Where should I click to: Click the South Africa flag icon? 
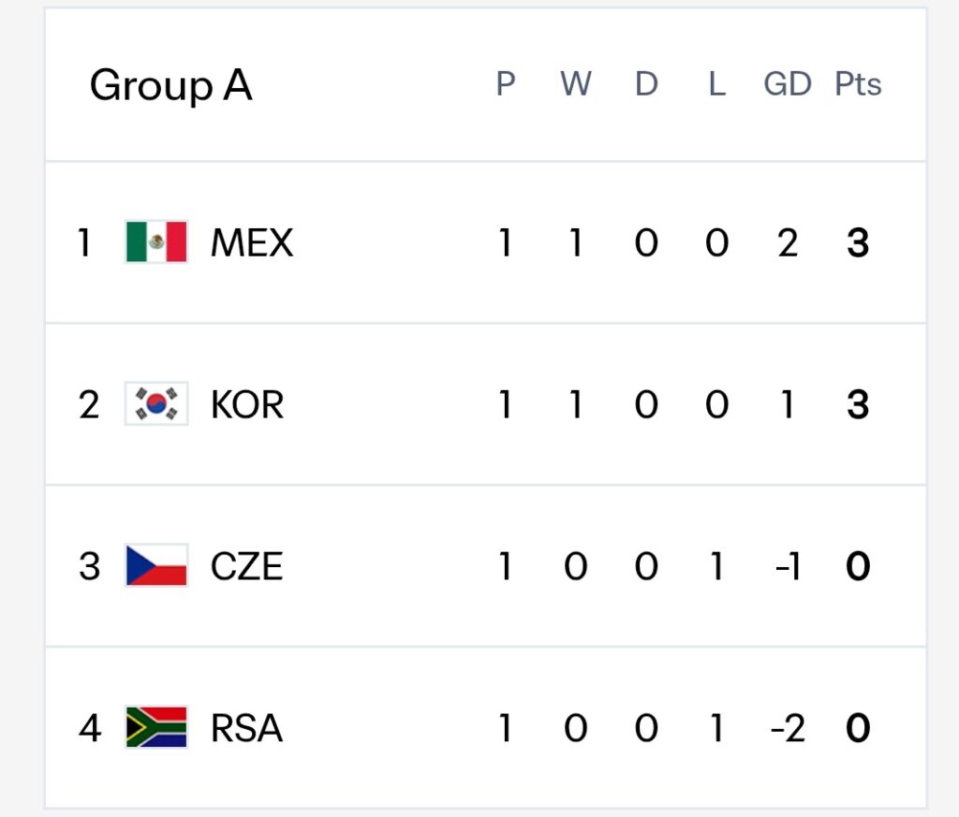coord(156,727)
